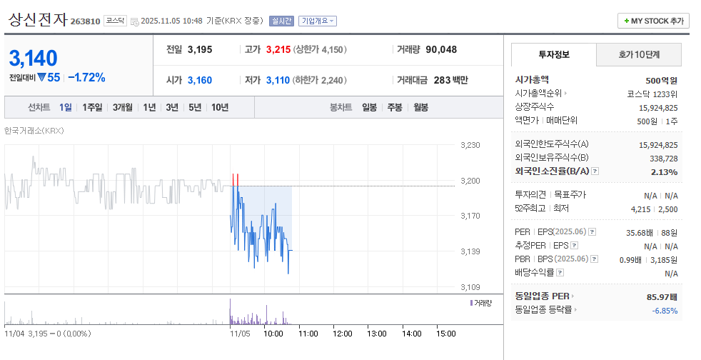Click the 동일업종 PER link
The image size is (701, 360).
click(x=543, y=296)
